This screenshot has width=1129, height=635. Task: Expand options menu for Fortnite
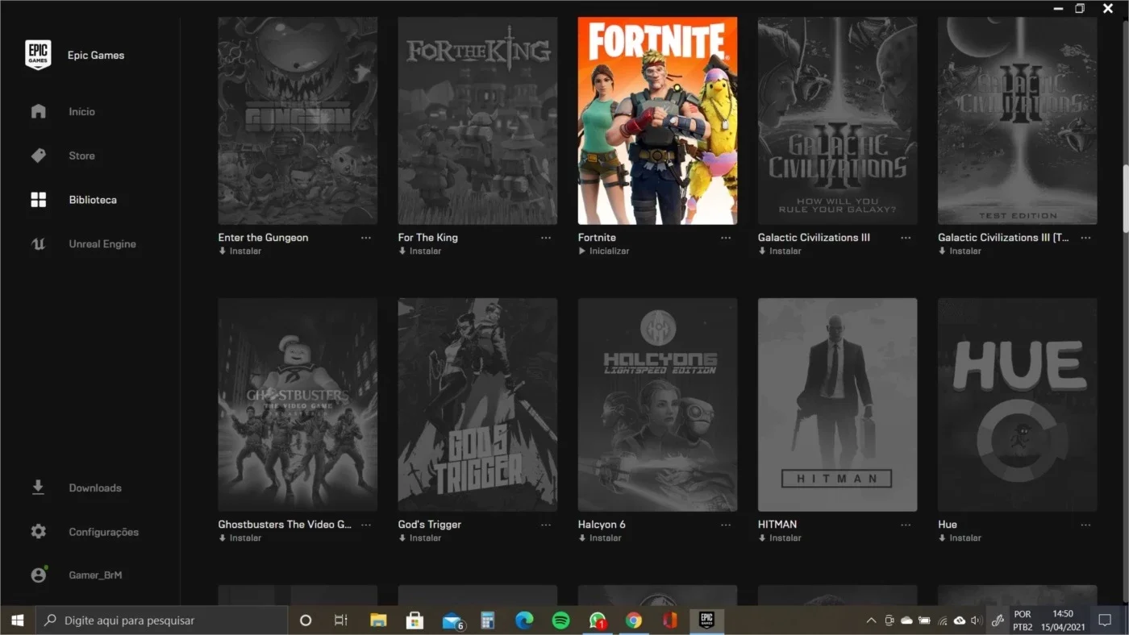pos(726,238)
